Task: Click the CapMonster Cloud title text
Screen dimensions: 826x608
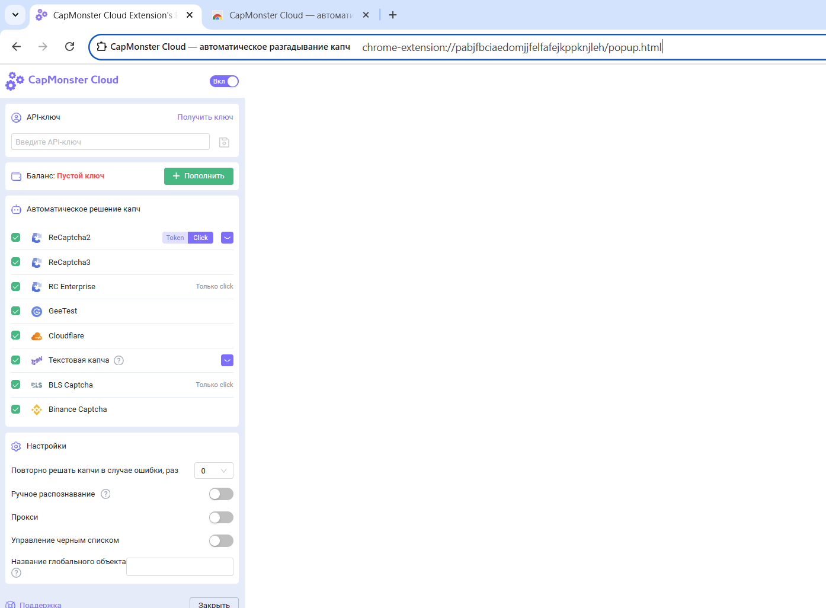Action: 73,80
